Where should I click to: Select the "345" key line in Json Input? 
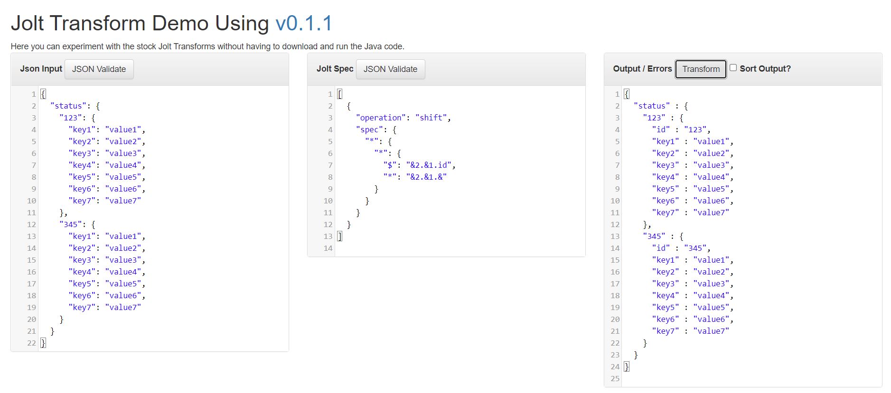coord(77,224)
